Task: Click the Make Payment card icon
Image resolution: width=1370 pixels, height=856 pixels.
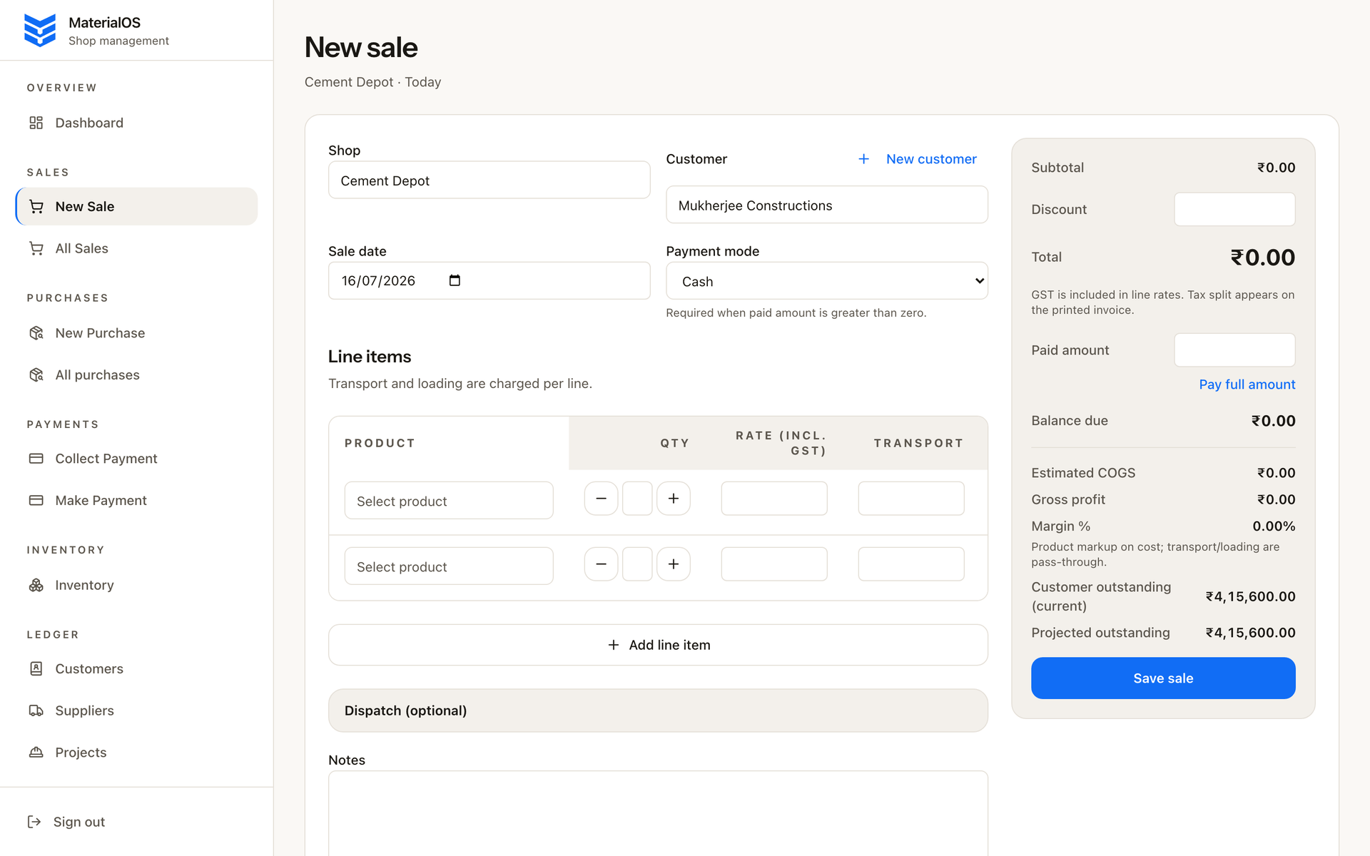Action: [36, 501]
